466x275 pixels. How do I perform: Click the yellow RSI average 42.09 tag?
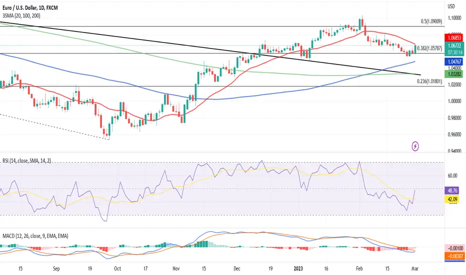tap(452, 199)
